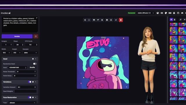
Task: Open the upscale expand-arrows icon
Action: 111,20
